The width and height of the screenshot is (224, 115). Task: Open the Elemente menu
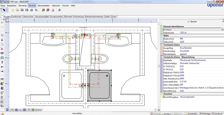tap(23, 6)
